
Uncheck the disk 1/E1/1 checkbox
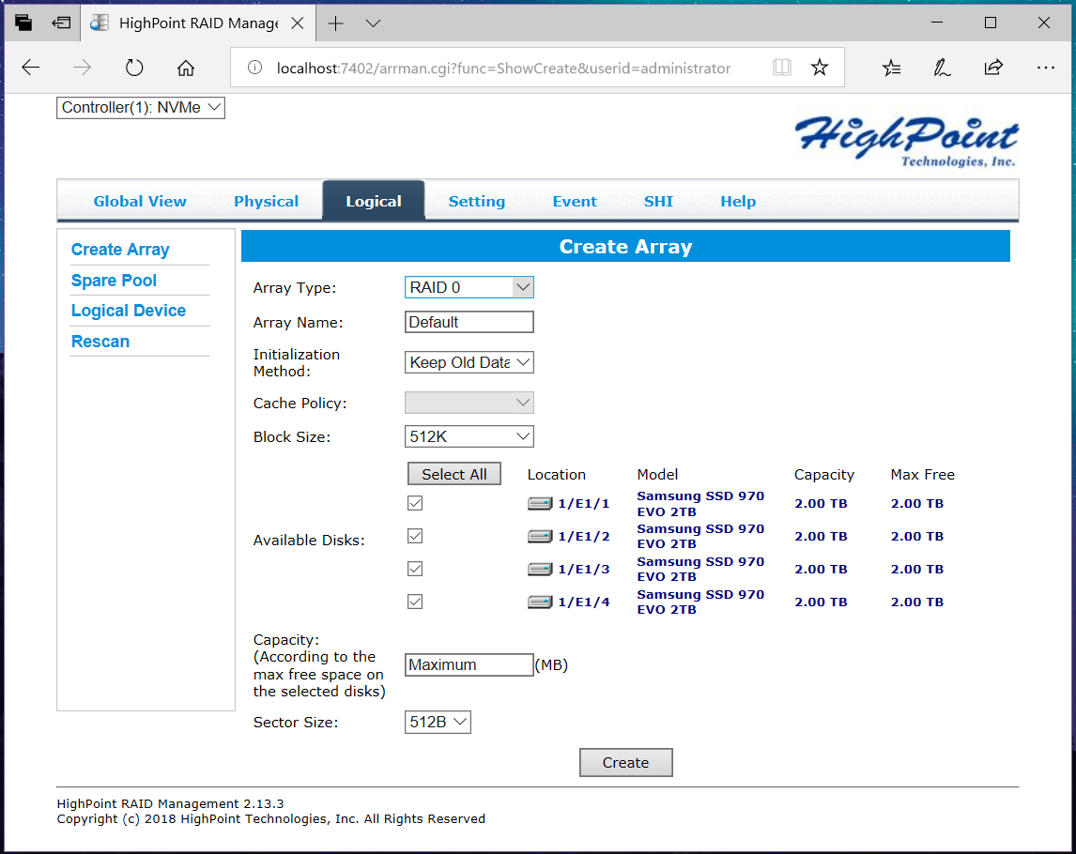(415, 503)
